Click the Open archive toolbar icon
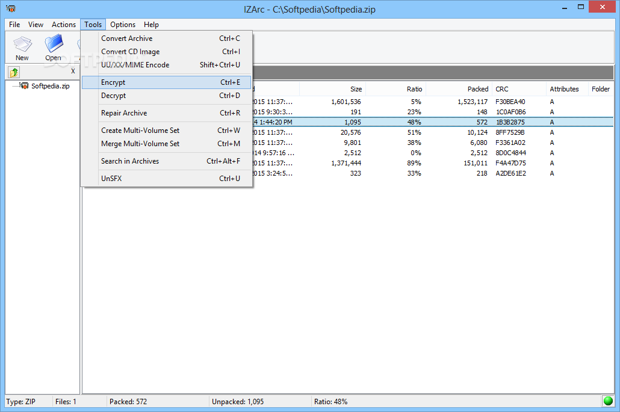The height and width of the screenshot is (412, 620). 54,48
